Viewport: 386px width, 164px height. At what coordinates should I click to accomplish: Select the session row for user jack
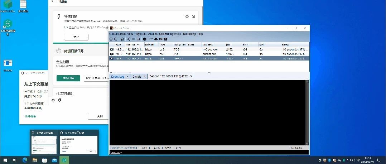[x=209, y=59]
